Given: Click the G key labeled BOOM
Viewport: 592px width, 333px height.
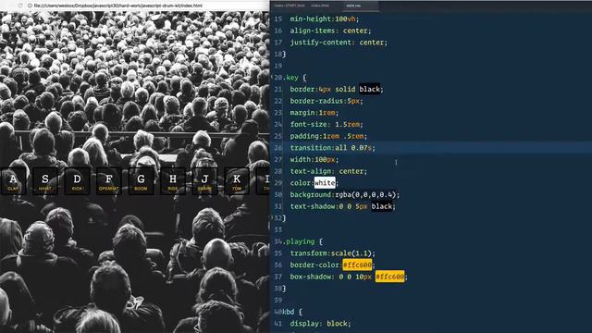Looking at the screenshot, I should pos(141,181).
